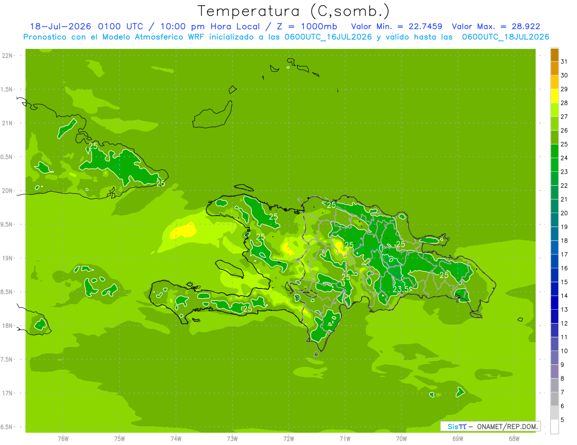Click the '75W' longitude axis label

pyautogui.click(x=119, y=439)
